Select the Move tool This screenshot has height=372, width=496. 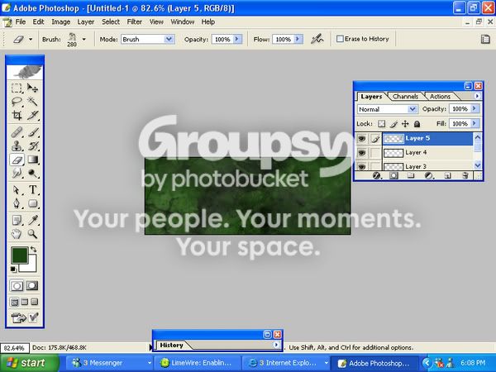tap(32, 88)
